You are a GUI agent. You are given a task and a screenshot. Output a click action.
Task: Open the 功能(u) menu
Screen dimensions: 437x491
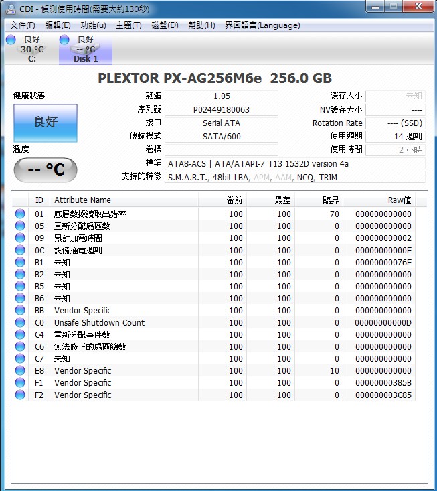point(93,25)
